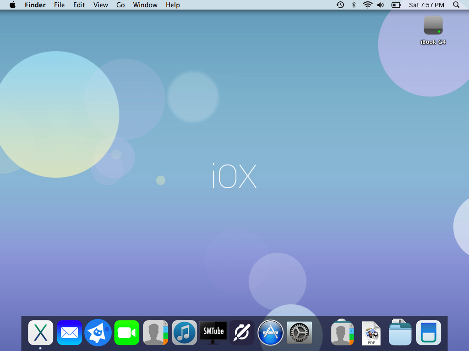The height and width of the screenshot is (351, 469).
Task: Open the App Store icon
Action: [x=270, y=333]
